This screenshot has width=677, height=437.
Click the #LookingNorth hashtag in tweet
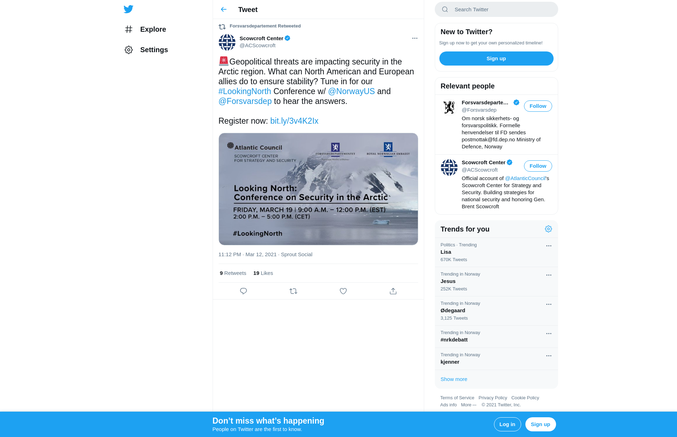[245, 91]
